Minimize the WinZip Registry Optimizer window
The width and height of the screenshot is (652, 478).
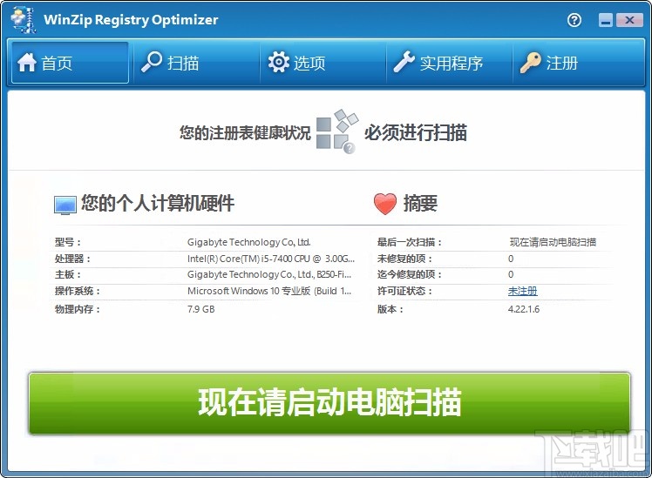pyautogui.click(x=606, y=20)
